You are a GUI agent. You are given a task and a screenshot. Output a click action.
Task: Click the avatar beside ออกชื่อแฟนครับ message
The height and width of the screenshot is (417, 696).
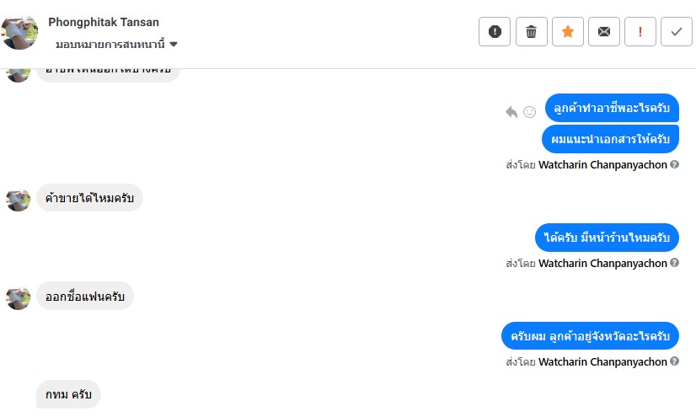[x=19, y=297]
